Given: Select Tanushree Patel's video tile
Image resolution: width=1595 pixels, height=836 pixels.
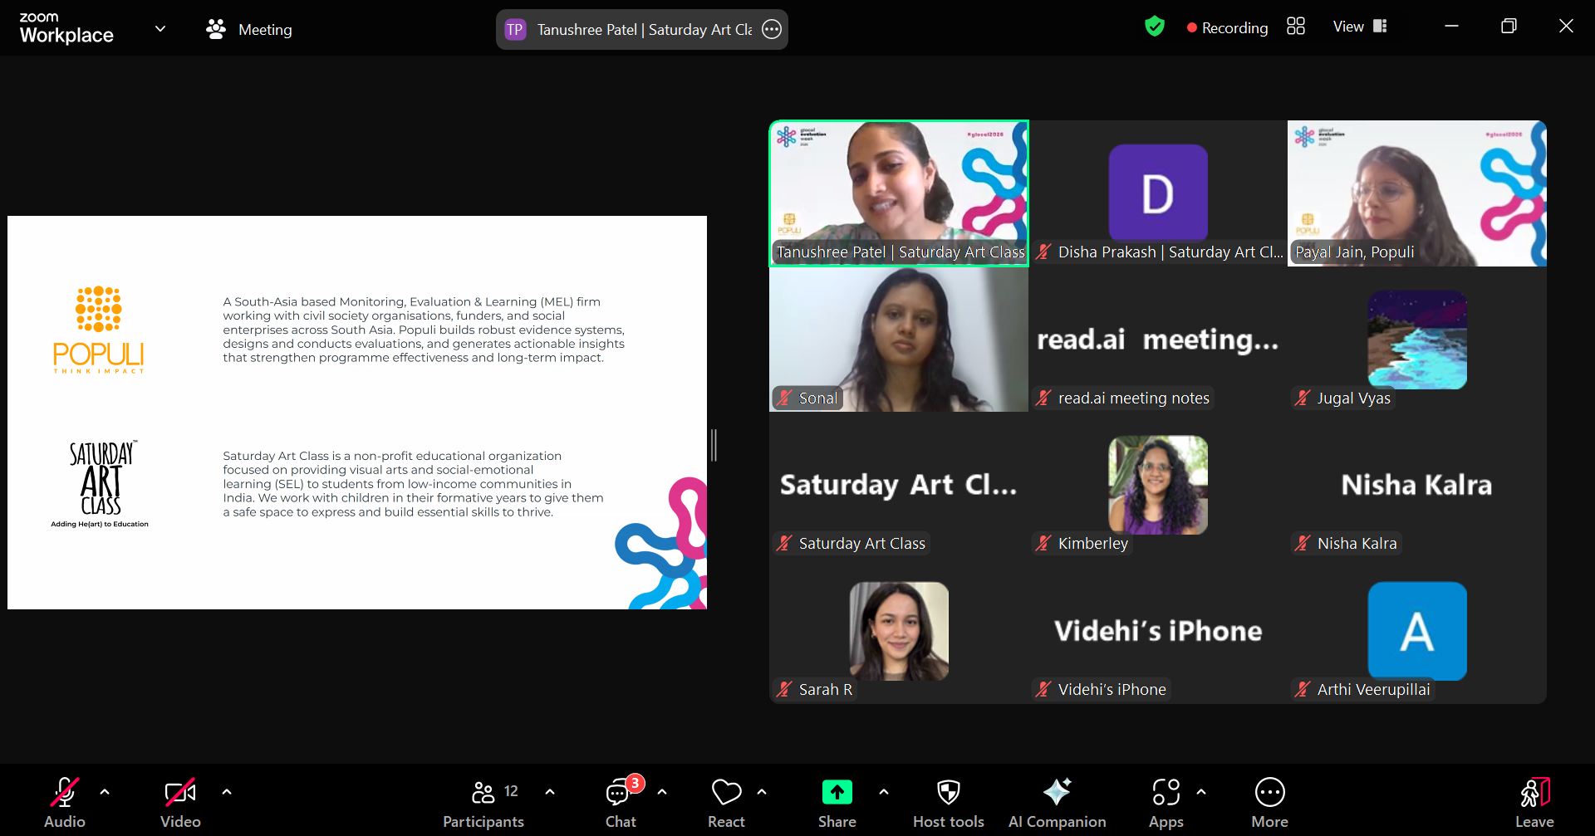Looking at the screenshot, I should 899,193.
